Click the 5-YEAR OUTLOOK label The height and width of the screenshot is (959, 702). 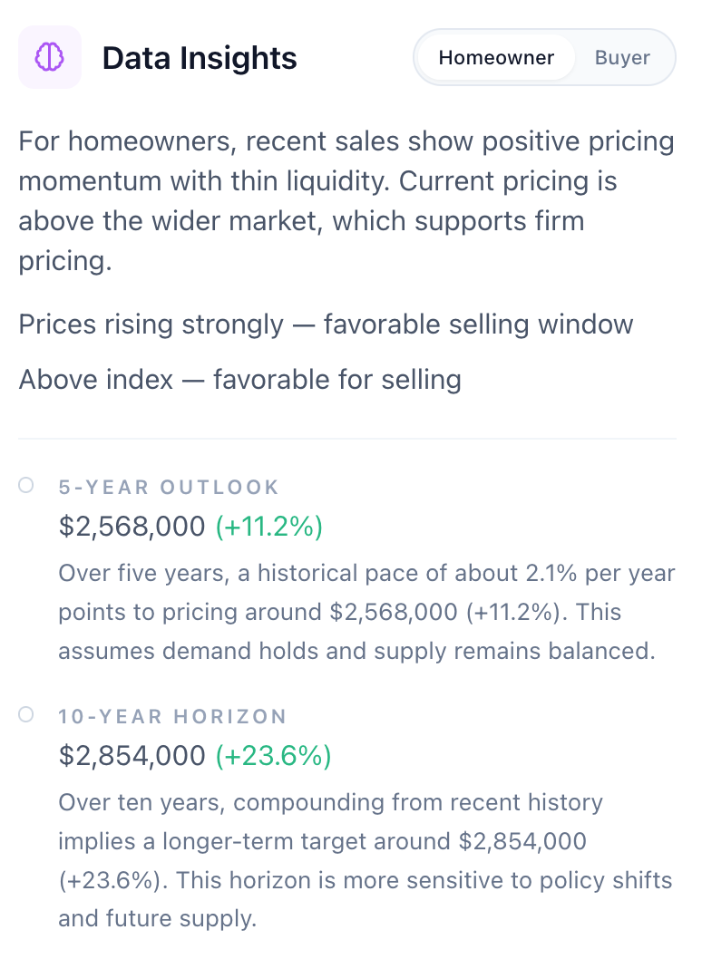coord(169,488)
